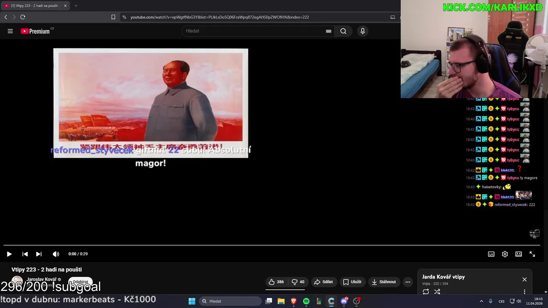Switch to theater mode
The image size is (548, 308).
pos(518,254)
